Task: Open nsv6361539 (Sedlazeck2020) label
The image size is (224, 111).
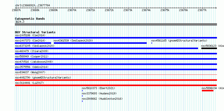Action: pyautogui.click(x=73, y=41)
